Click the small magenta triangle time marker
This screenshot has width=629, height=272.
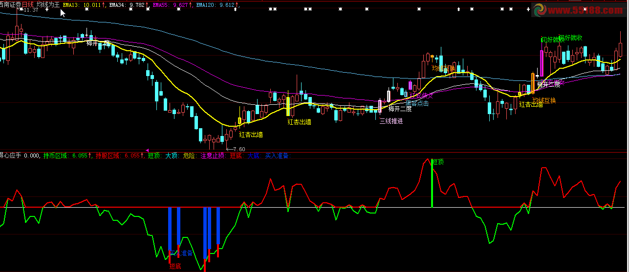coord(147,150)
